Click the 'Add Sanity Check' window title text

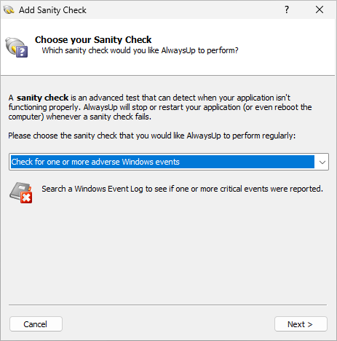click(52, 10)
